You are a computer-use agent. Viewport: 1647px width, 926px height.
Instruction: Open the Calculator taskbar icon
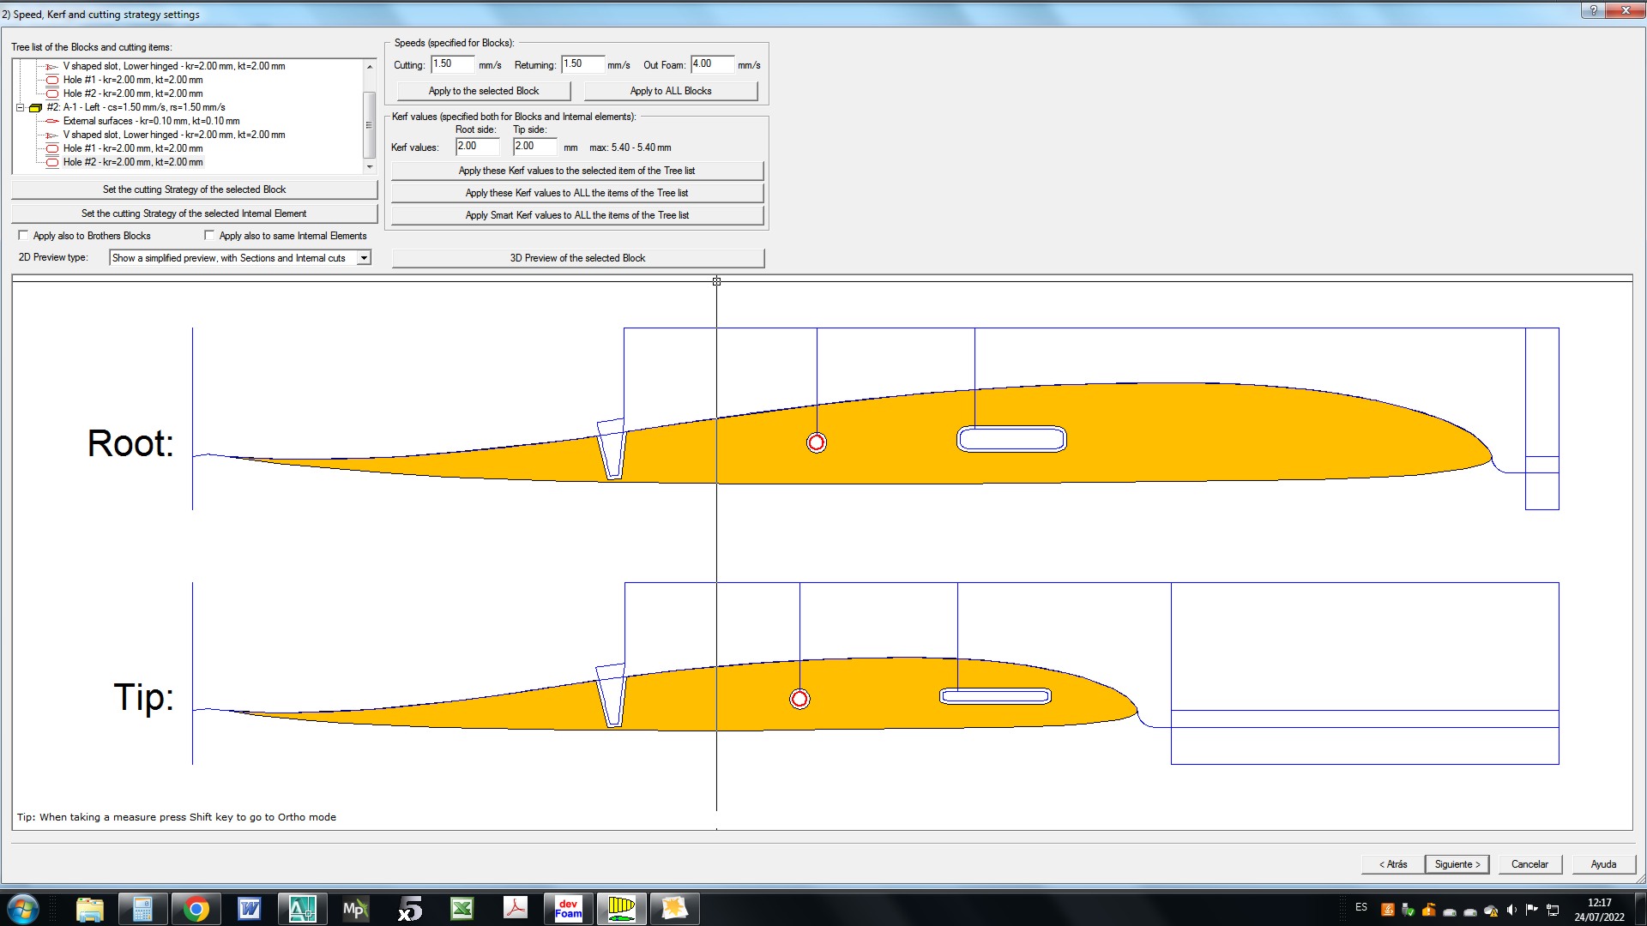coord(142,909)
